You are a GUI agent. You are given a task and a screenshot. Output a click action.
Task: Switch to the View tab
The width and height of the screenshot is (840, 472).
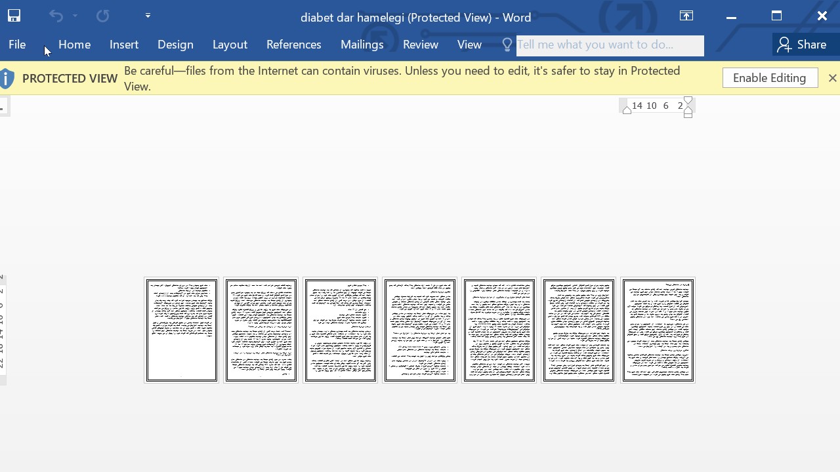469,45
